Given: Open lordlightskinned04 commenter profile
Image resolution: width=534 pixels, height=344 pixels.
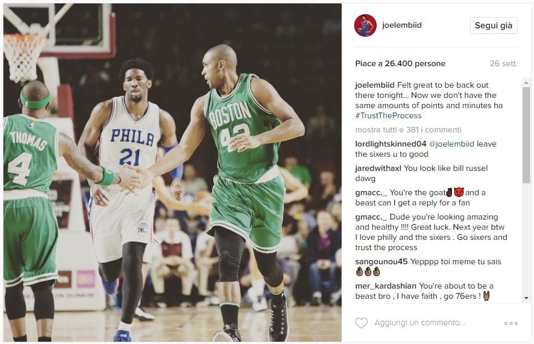Looking at the screenshot, I should 391,144.
